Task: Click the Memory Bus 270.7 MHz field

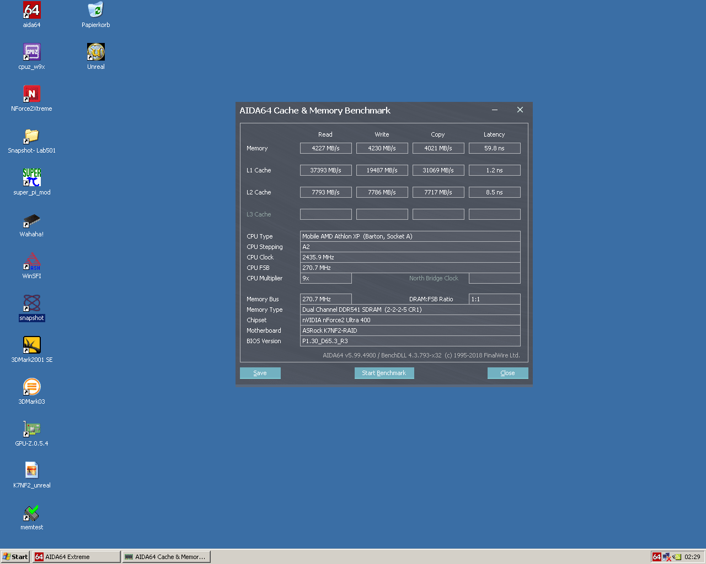Action: coord(326,299)
